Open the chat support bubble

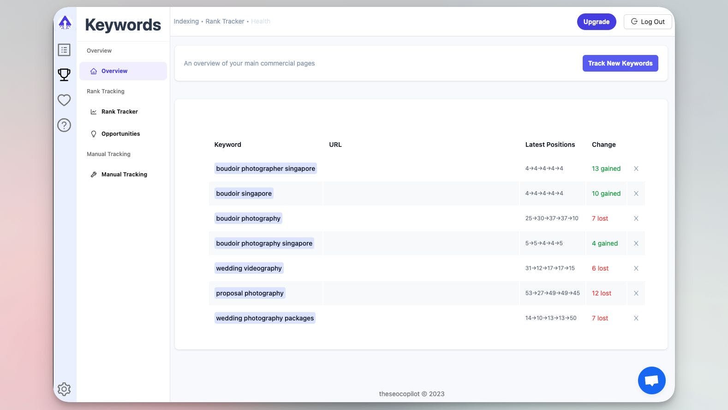click(x=651, y=380)
